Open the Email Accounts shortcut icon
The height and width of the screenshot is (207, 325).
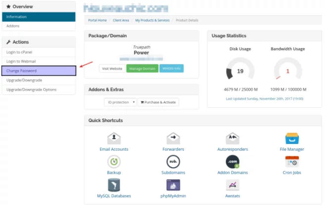[x=114, y=138]
